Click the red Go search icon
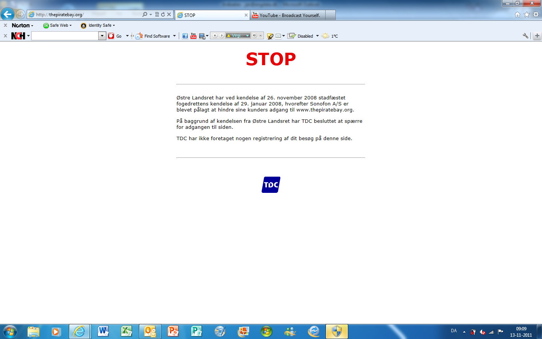This screenshot has height=339, width=542. click(x=111, y=36)
